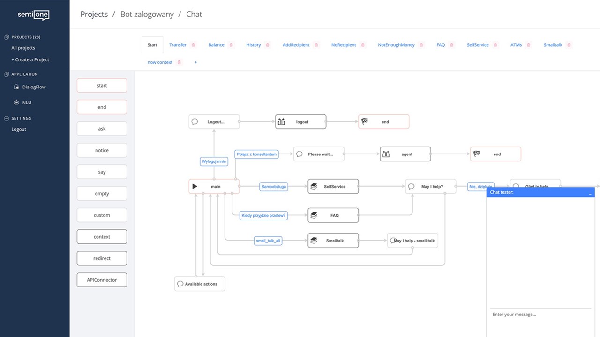The height and width of the screenshot is (337, 600).
Task: Minimize the Chat tester panel
Action: [x=590, y=193]
